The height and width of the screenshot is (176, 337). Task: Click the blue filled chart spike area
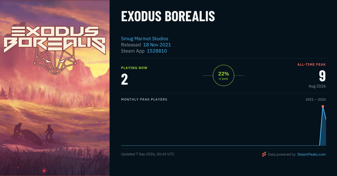[323, 131]
